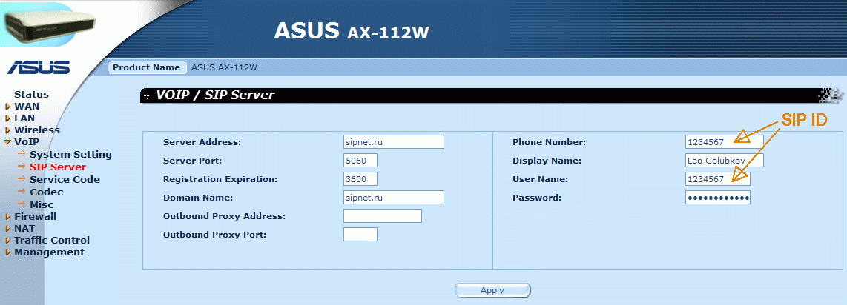Click the 'Server Address:' label
This screenshot has width=847, height=305.
point(202,142)
